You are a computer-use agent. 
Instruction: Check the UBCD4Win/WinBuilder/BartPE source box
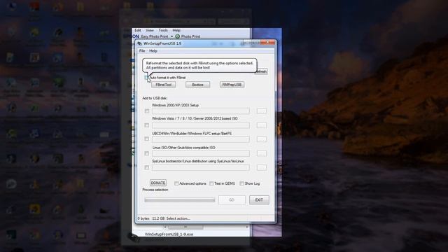[147, 139]
